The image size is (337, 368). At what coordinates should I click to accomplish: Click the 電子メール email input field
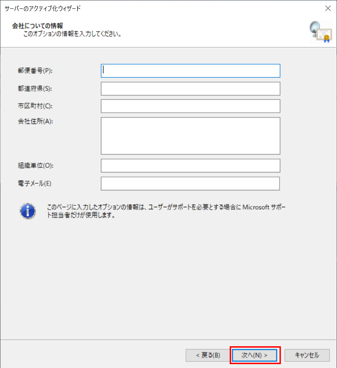(x=190, y=183)
